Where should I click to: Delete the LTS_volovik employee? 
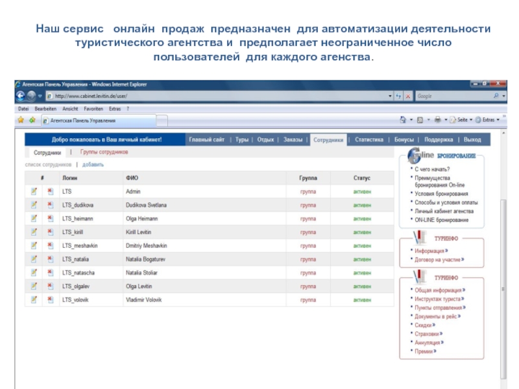(50, 300)
